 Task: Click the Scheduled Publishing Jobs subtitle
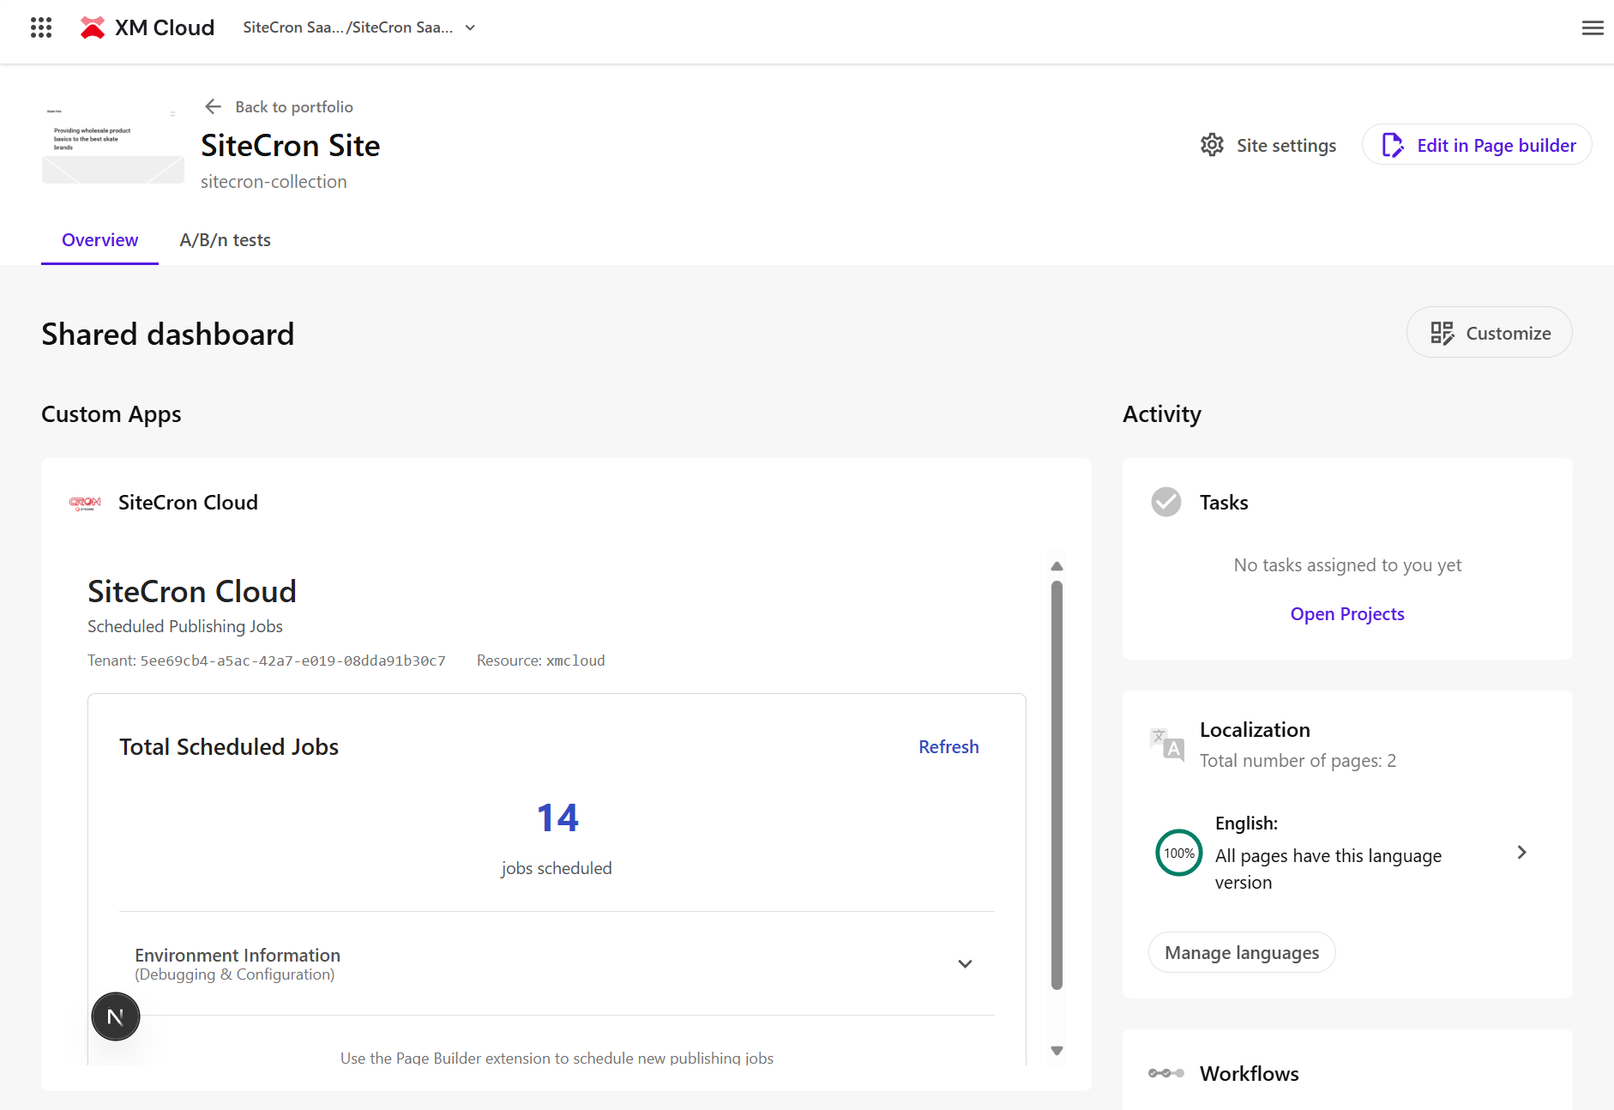tap(185, 626)
